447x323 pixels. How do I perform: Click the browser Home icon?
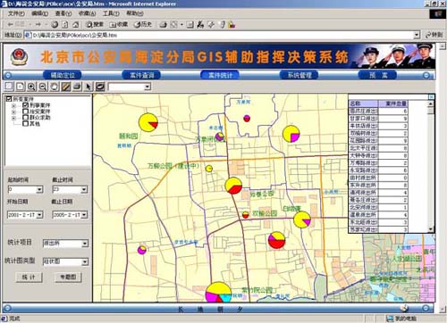click(x=76, y=25)
